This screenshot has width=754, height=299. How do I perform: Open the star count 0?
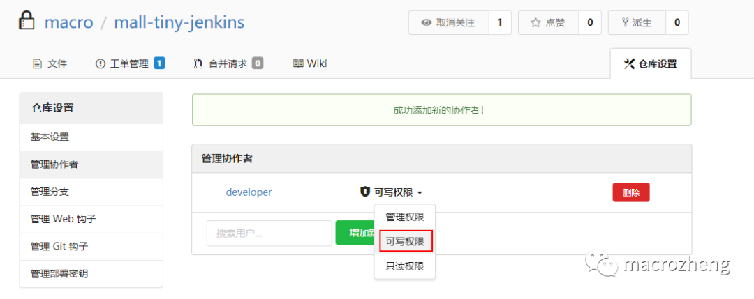[x=590, y=22]
